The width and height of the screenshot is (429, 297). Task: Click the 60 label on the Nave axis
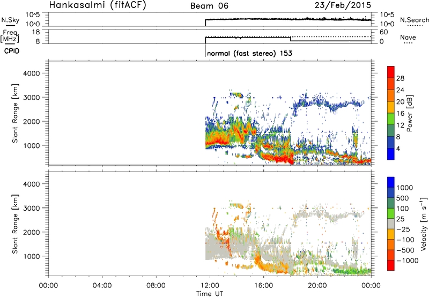[x=384, y=32]
